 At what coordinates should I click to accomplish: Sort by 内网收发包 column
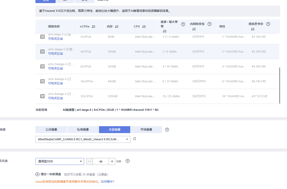194,29
